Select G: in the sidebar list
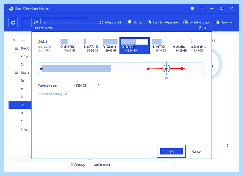243x176 pixels. [20, 105]
